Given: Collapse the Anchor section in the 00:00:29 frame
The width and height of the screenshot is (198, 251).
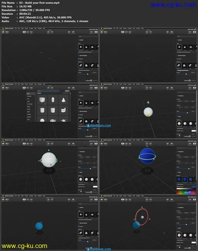Looking at the screenshot, I should 79,40.
